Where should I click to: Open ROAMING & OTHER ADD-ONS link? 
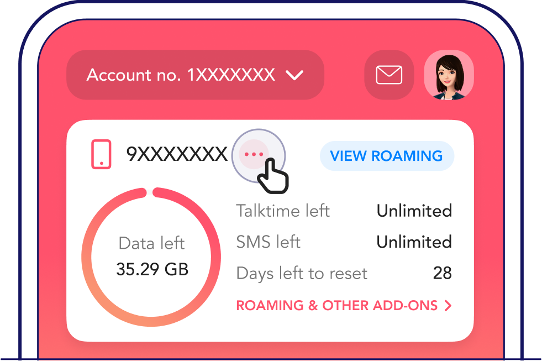(x=337, y=305)
